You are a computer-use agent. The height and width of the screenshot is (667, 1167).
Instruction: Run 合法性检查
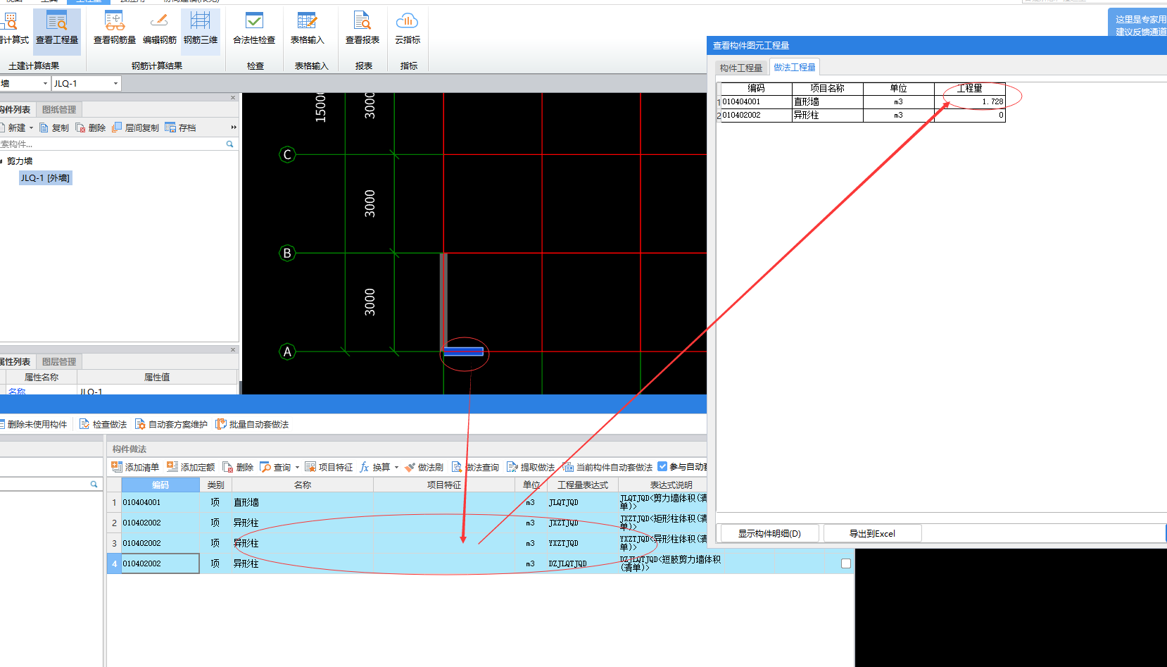coord(254,28)
